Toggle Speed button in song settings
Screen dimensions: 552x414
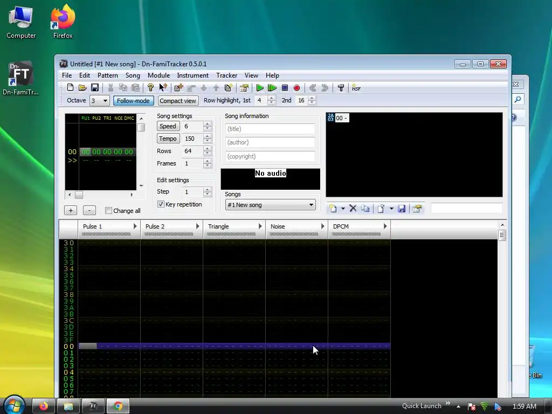point(168,126)
